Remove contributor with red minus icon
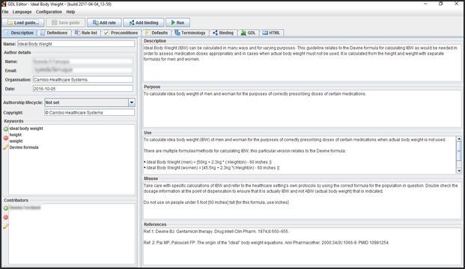The width and height of the screenshot is (465, 269). 6,217
